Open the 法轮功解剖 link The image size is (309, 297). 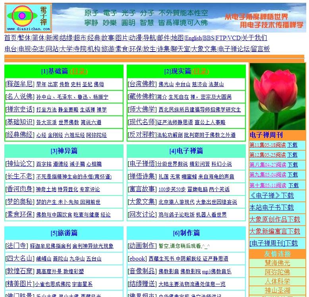pyautogui.click(x=170, y=135)
